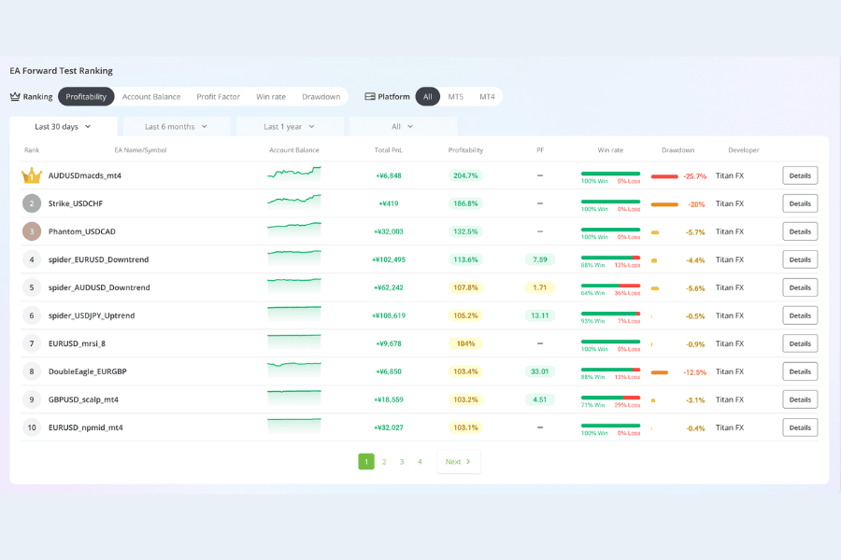Click the EA name spider_USDJPY_Uptrend
This screenshot has width=841, height=560.
92,315
